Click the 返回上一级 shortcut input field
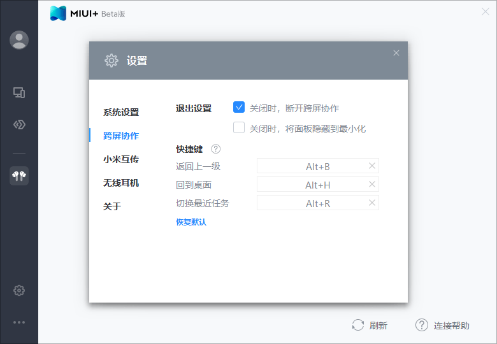The width and height of the screenshot is (497, 344). click(312, 167)
